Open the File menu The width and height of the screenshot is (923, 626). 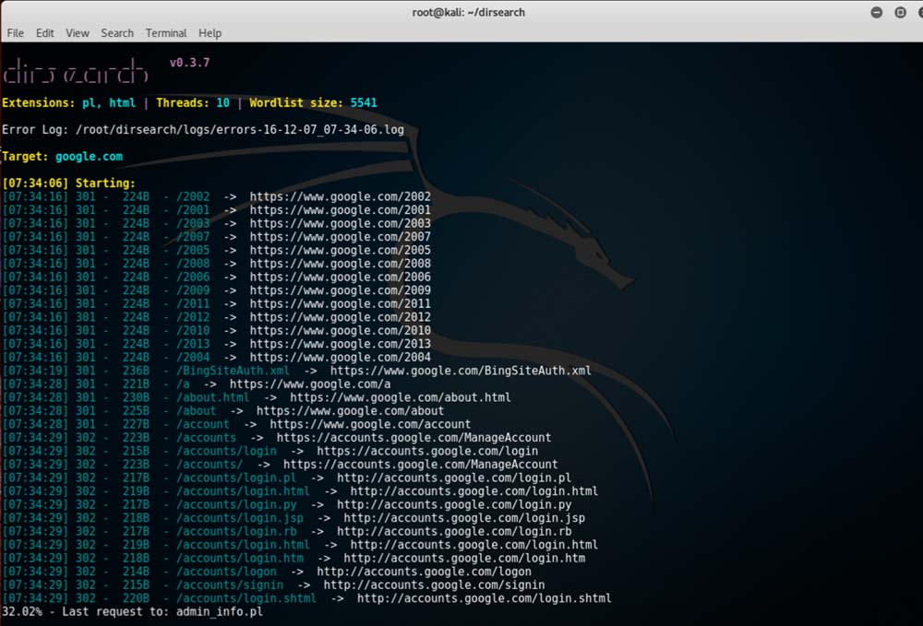point(15,33)
